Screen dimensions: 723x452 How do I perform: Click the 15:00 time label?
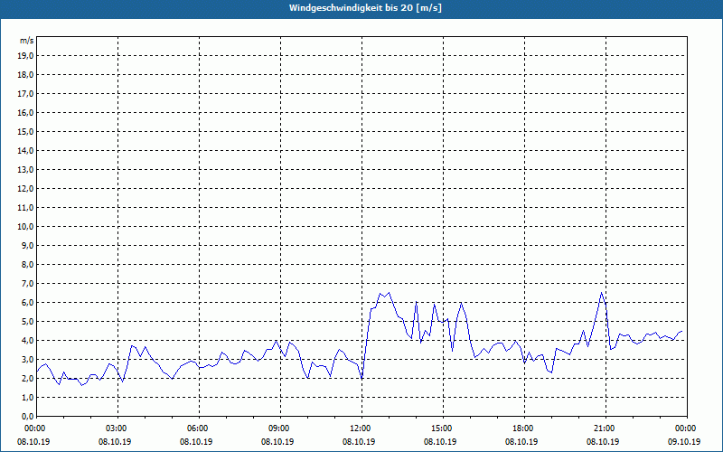coord(443,428)
